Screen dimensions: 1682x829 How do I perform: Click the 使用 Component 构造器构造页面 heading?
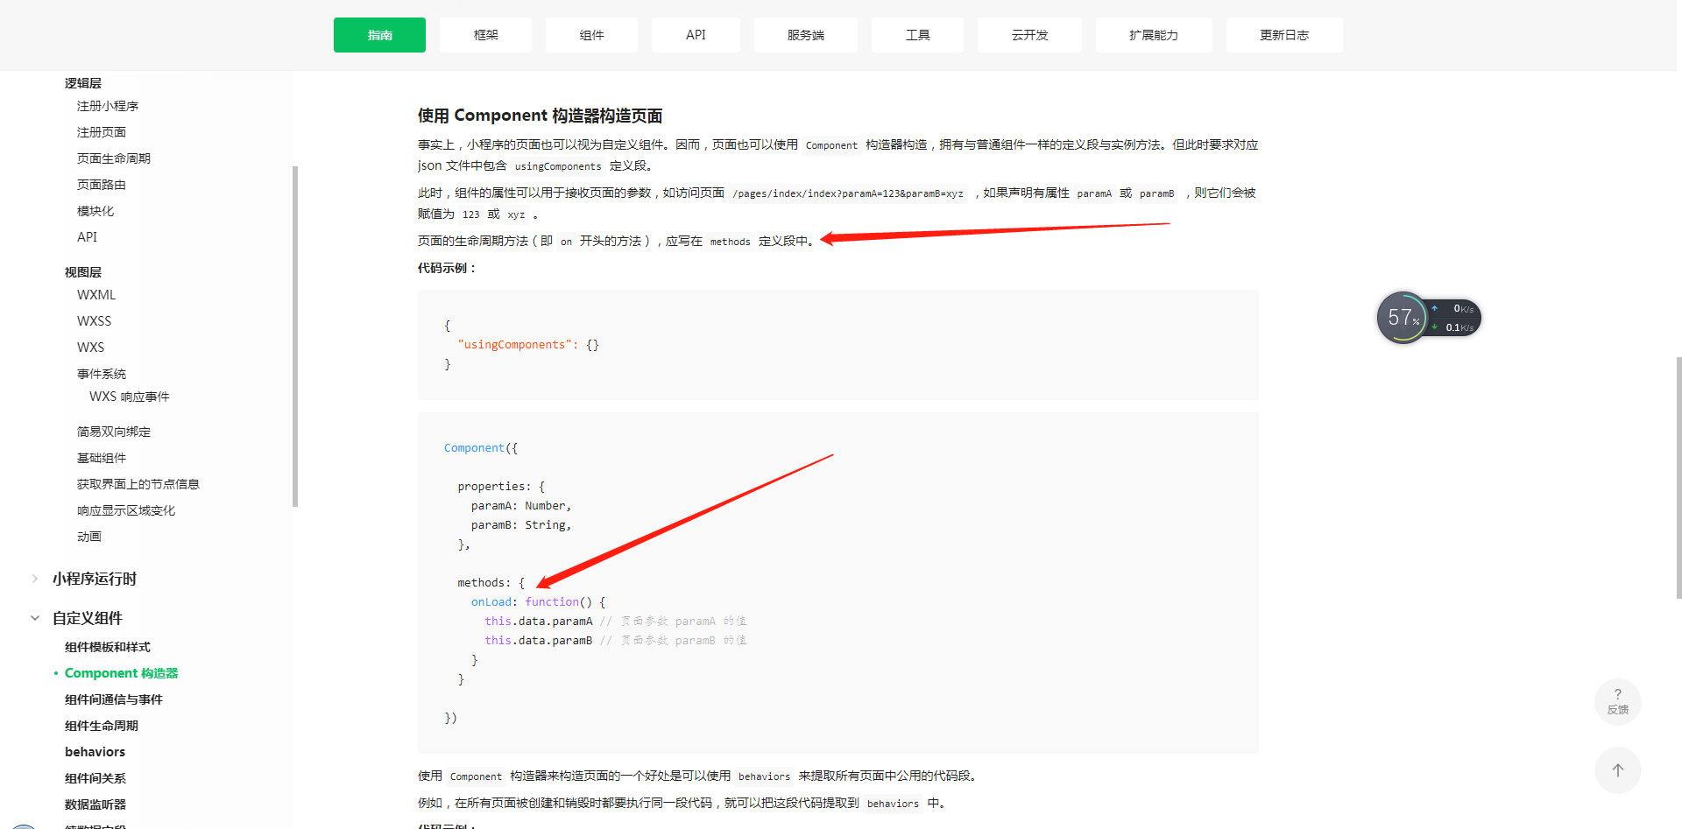click(x=540, y=116)
